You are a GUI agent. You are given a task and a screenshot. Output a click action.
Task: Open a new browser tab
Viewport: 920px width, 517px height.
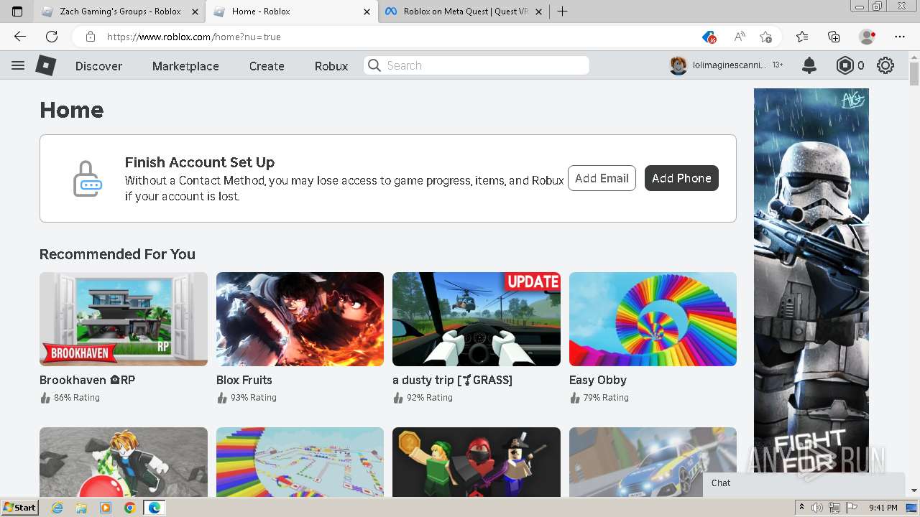(x=563, y=11)
